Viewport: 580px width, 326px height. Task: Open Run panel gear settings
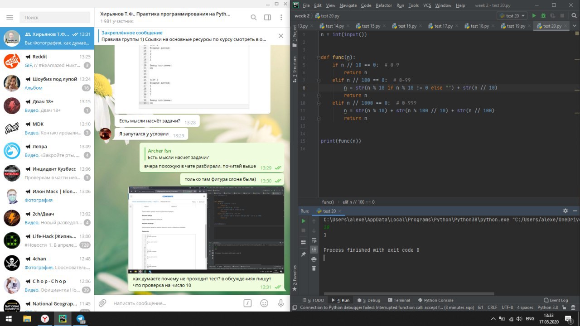click(x=565, y=211)
